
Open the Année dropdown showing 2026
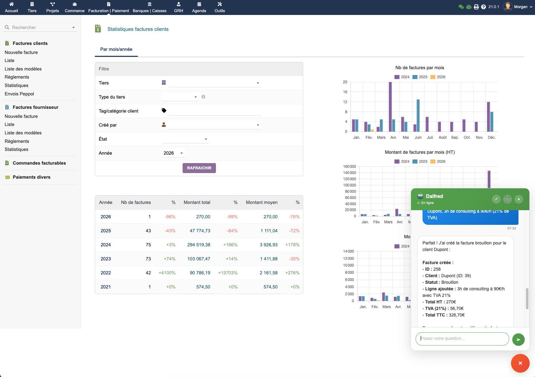coord(173,153)
